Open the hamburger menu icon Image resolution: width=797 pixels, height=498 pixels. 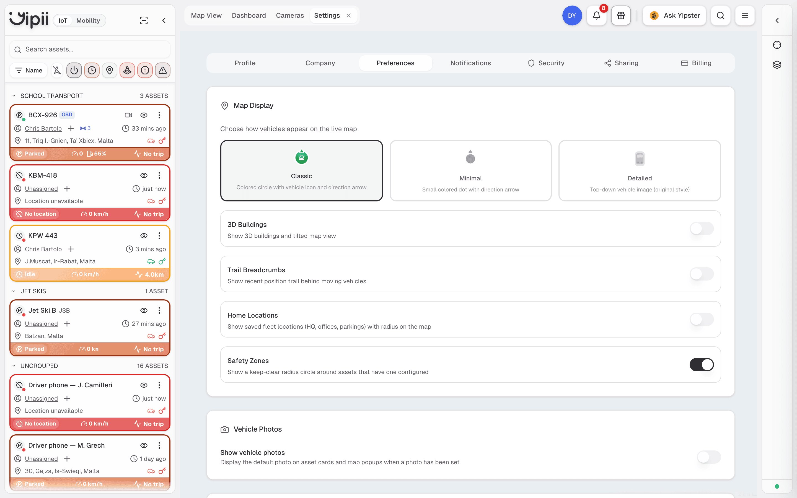click(x=745, y=15)
